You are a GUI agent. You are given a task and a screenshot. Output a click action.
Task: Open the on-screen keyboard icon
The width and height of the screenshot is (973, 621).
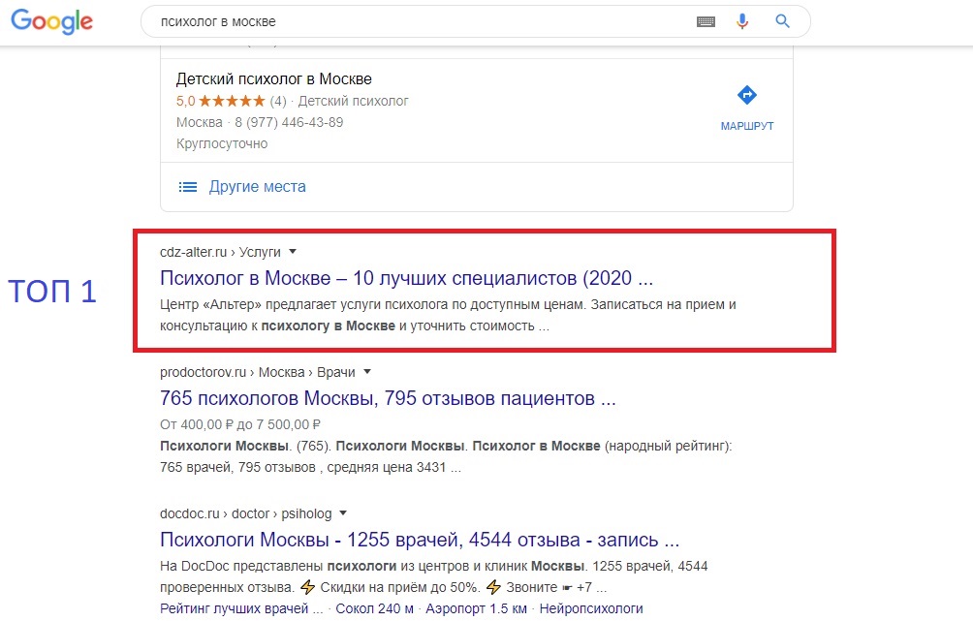705,20
